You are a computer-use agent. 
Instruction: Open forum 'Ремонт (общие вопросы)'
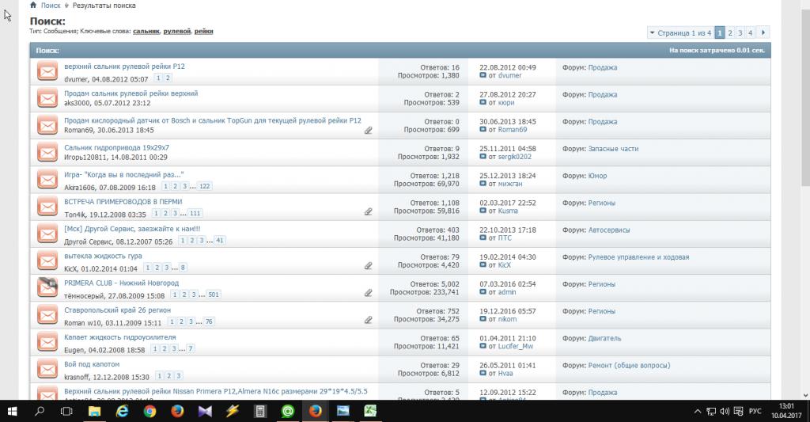tap(629, 365)
